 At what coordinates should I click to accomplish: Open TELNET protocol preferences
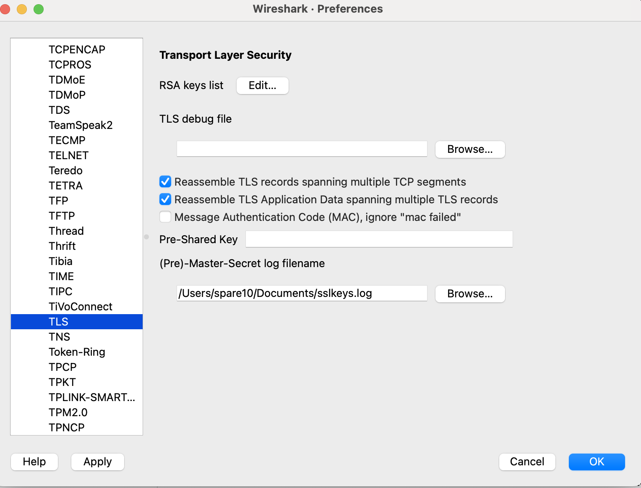[77, 155]
